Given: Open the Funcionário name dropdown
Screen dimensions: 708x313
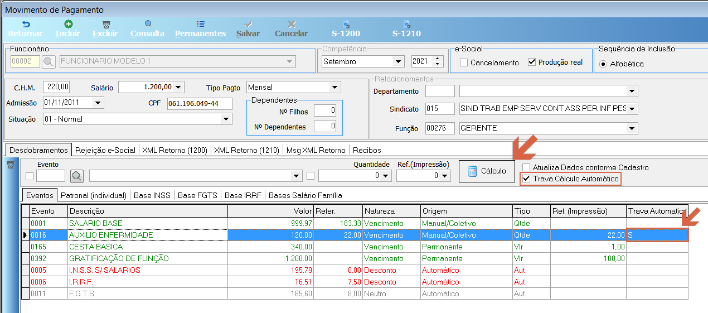Looking at the screenshot, I should pyautogui.click(x=289, y=61).
